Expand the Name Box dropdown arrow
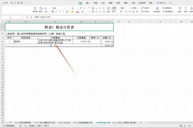Image resolution: width=193 pixels, height=128 pixels. click(x=21, y=17)
